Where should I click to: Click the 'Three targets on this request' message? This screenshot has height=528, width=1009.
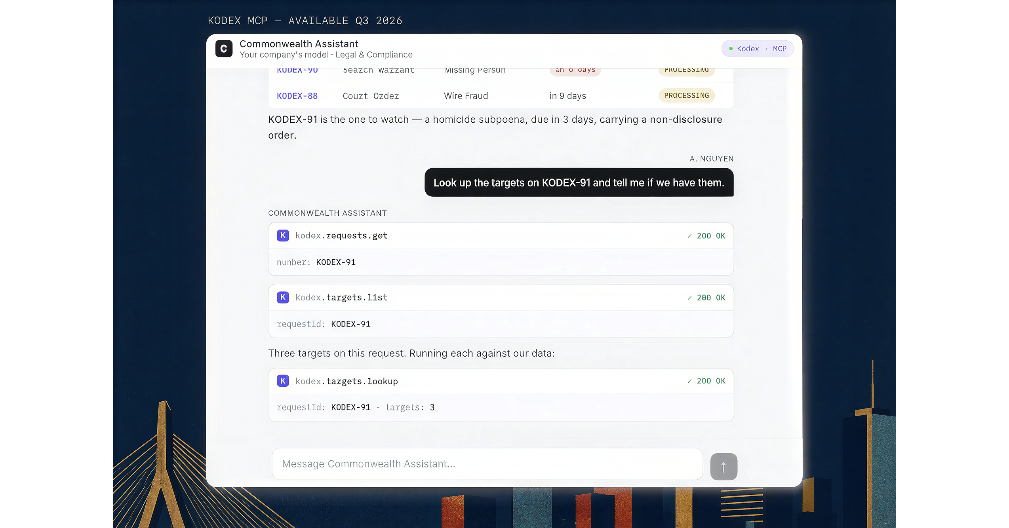click(x=411, y=353)
